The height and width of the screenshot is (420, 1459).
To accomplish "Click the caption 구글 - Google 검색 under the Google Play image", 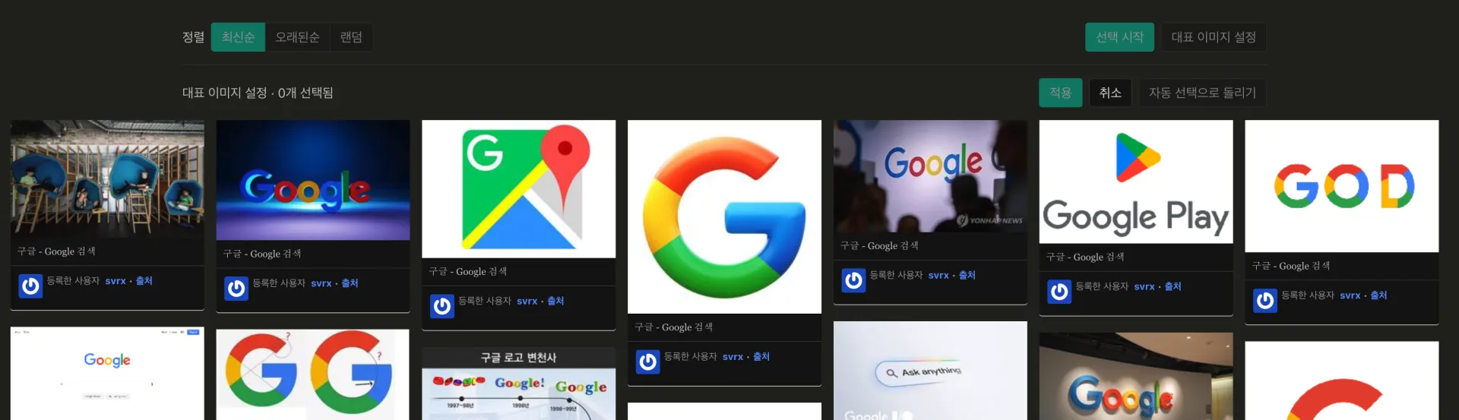I will pyautogui.click(x=1085, y=257).
